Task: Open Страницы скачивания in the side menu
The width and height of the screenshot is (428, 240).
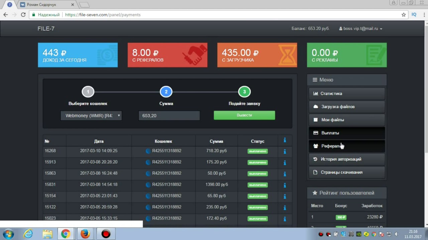Action: coord(347,172)
